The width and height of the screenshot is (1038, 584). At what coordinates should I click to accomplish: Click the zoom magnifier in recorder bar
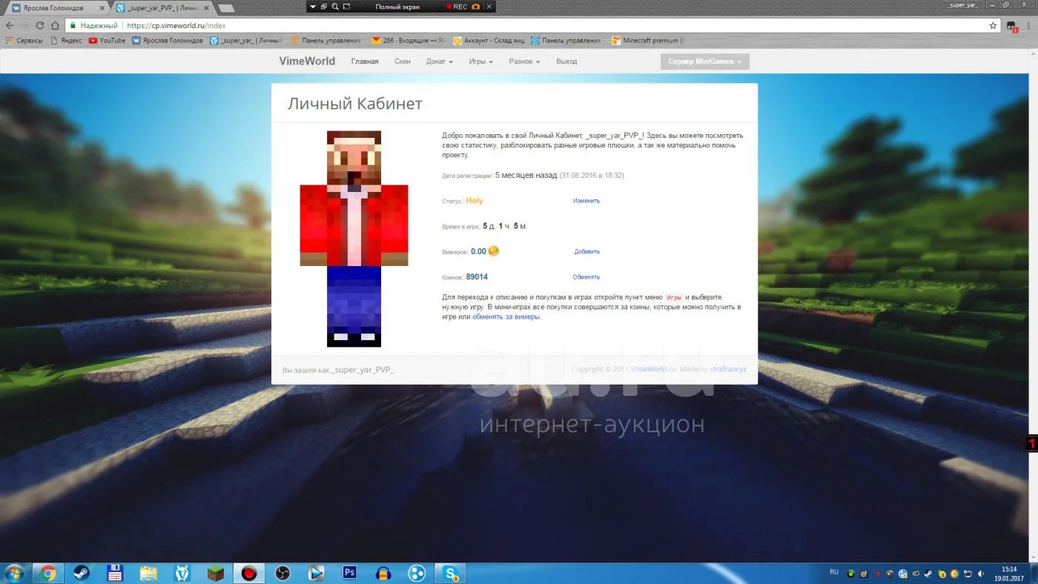335,7
